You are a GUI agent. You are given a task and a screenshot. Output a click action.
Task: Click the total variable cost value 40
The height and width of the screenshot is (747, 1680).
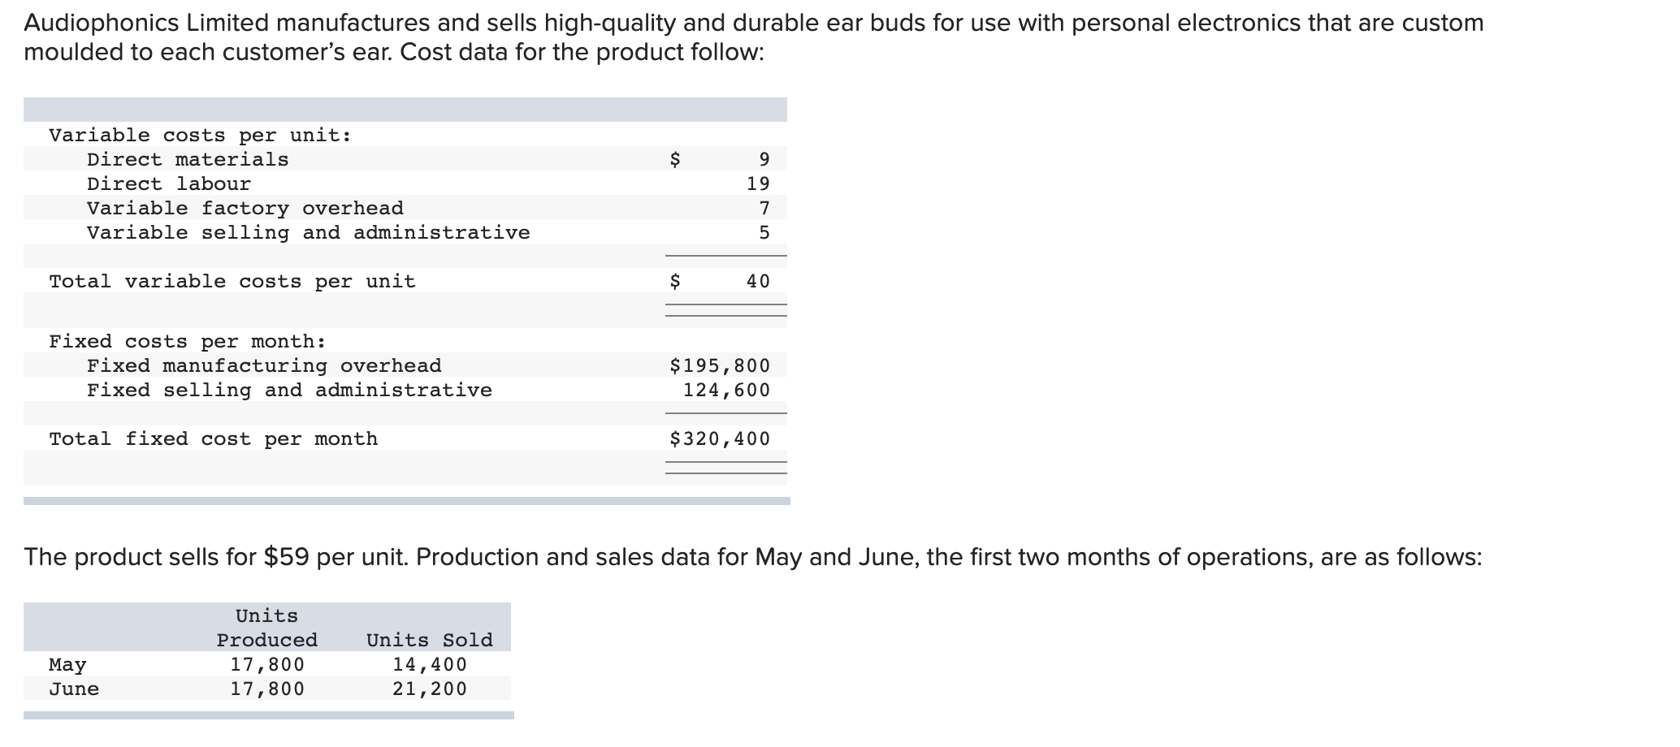pyautogui.click(x=758, y=281)
